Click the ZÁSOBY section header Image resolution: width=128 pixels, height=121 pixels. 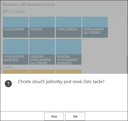tap(8, 67)
